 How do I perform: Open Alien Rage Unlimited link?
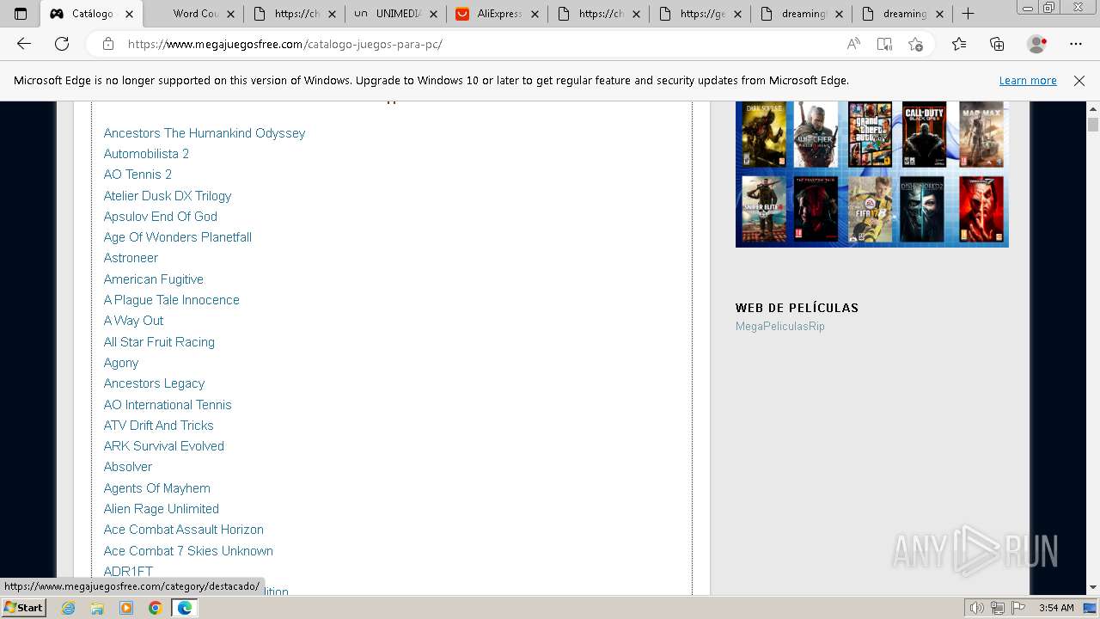click(162, 509)
